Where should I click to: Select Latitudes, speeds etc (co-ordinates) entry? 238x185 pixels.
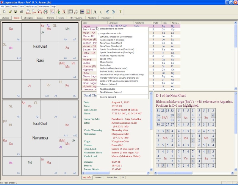coord(116,37)
